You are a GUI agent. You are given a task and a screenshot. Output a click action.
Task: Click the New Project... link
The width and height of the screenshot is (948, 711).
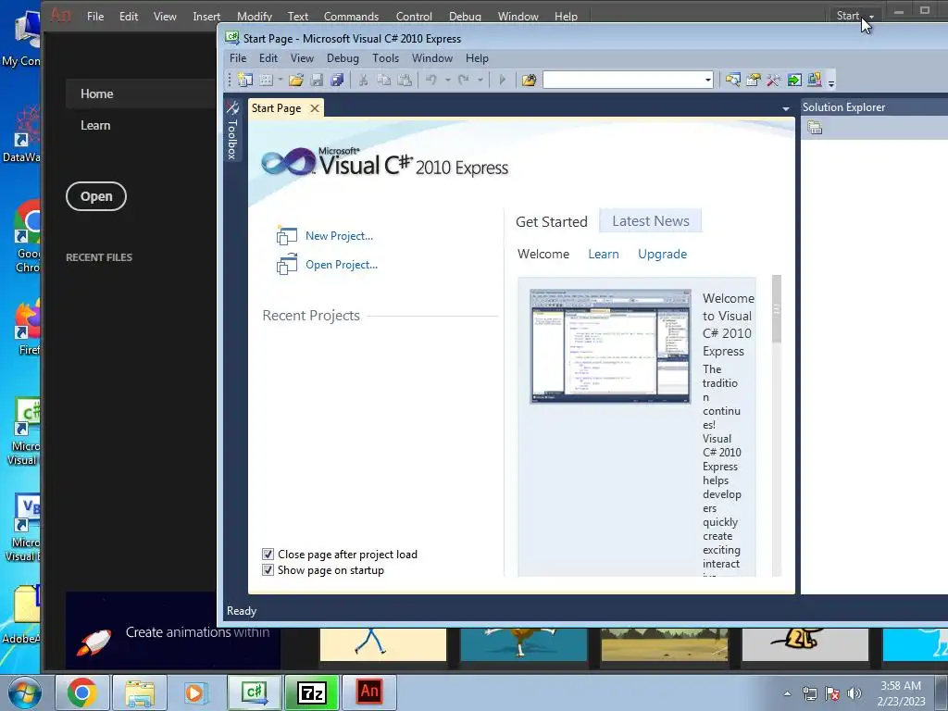coord(339,236)
